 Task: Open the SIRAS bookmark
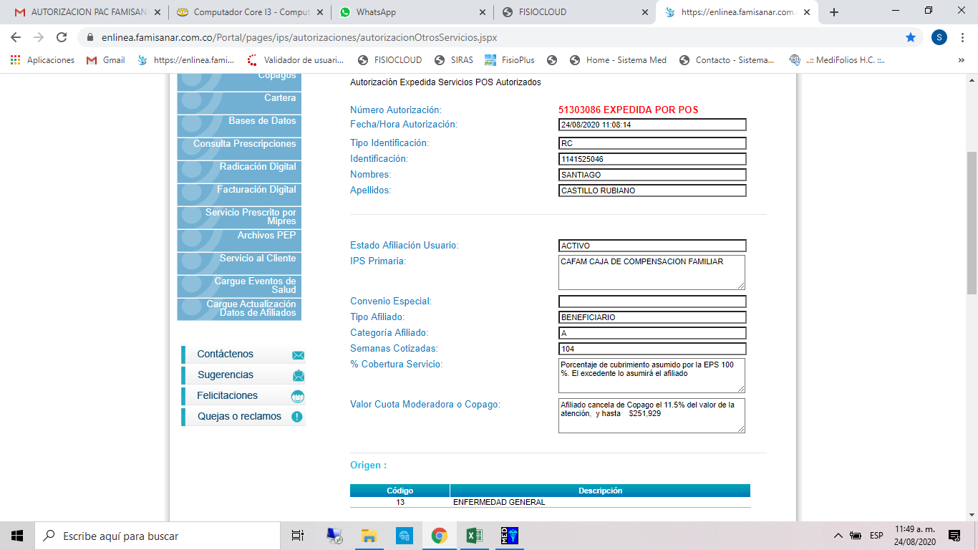(455, 60)
